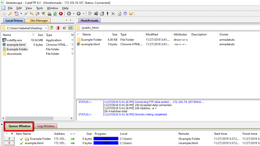Click progress bar of Example Folder queue item
This screenshot has height=146, width=260.
point(106,139)
